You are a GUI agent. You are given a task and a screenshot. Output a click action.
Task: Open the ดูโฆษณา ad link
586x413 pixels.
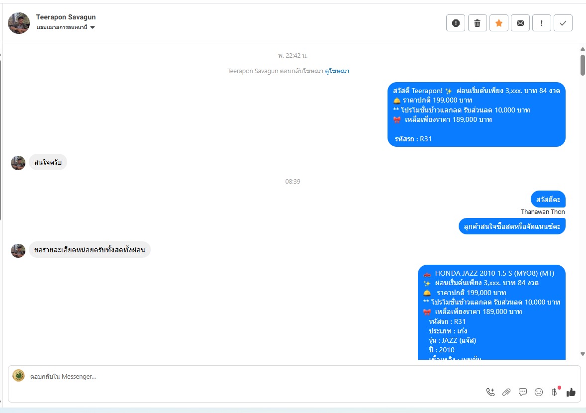[x=337, y=71]
